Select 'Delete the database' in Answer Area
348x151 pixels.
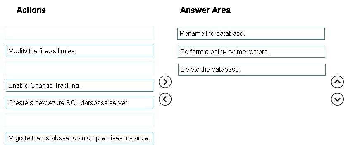click(252, 70)
